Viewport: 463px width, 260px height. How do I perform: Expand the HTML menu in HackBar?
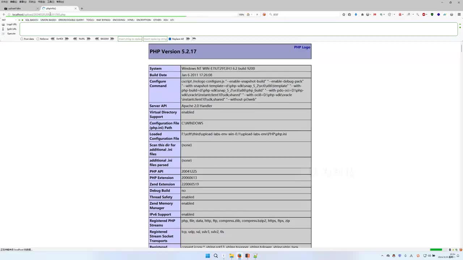(131, 20)
